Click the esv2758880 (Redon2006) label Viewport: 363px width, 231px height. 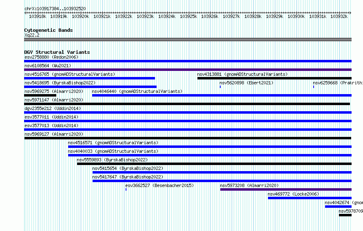point(51,57)
